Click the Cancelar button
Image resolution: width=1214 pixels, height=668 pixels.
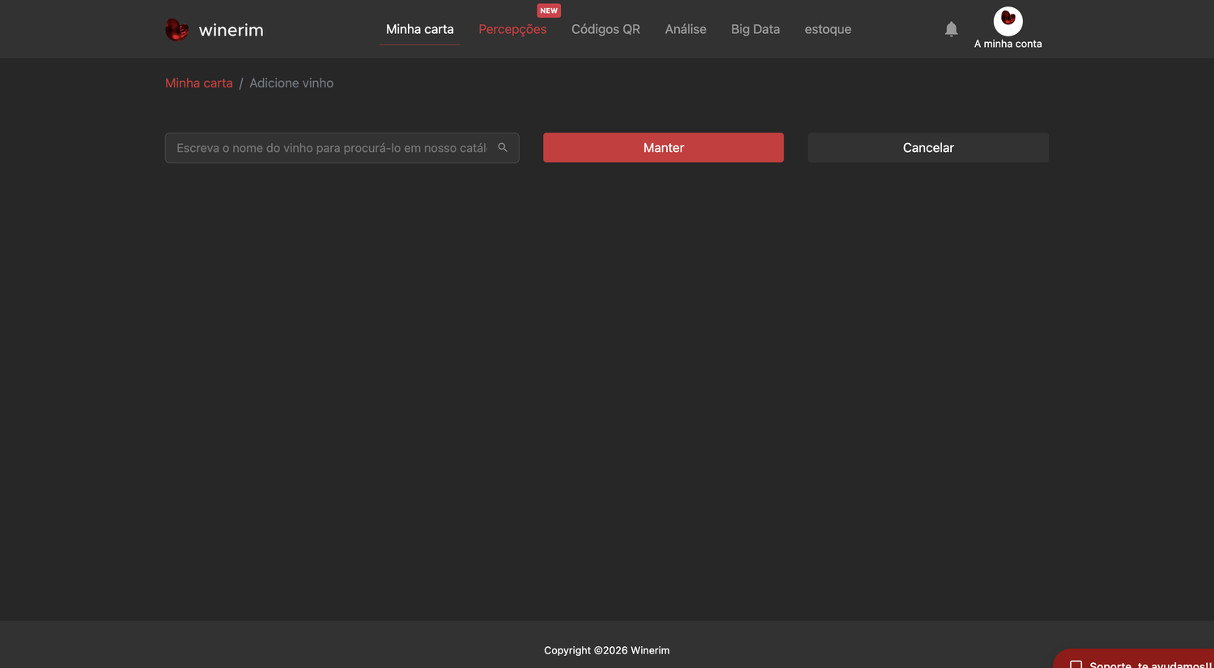pos(928,148)
